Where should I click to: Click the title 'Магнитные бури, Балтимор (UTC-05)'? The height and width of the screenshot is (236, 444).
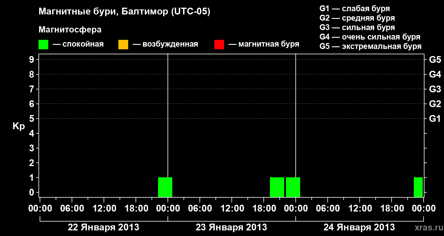coord(124,12)
